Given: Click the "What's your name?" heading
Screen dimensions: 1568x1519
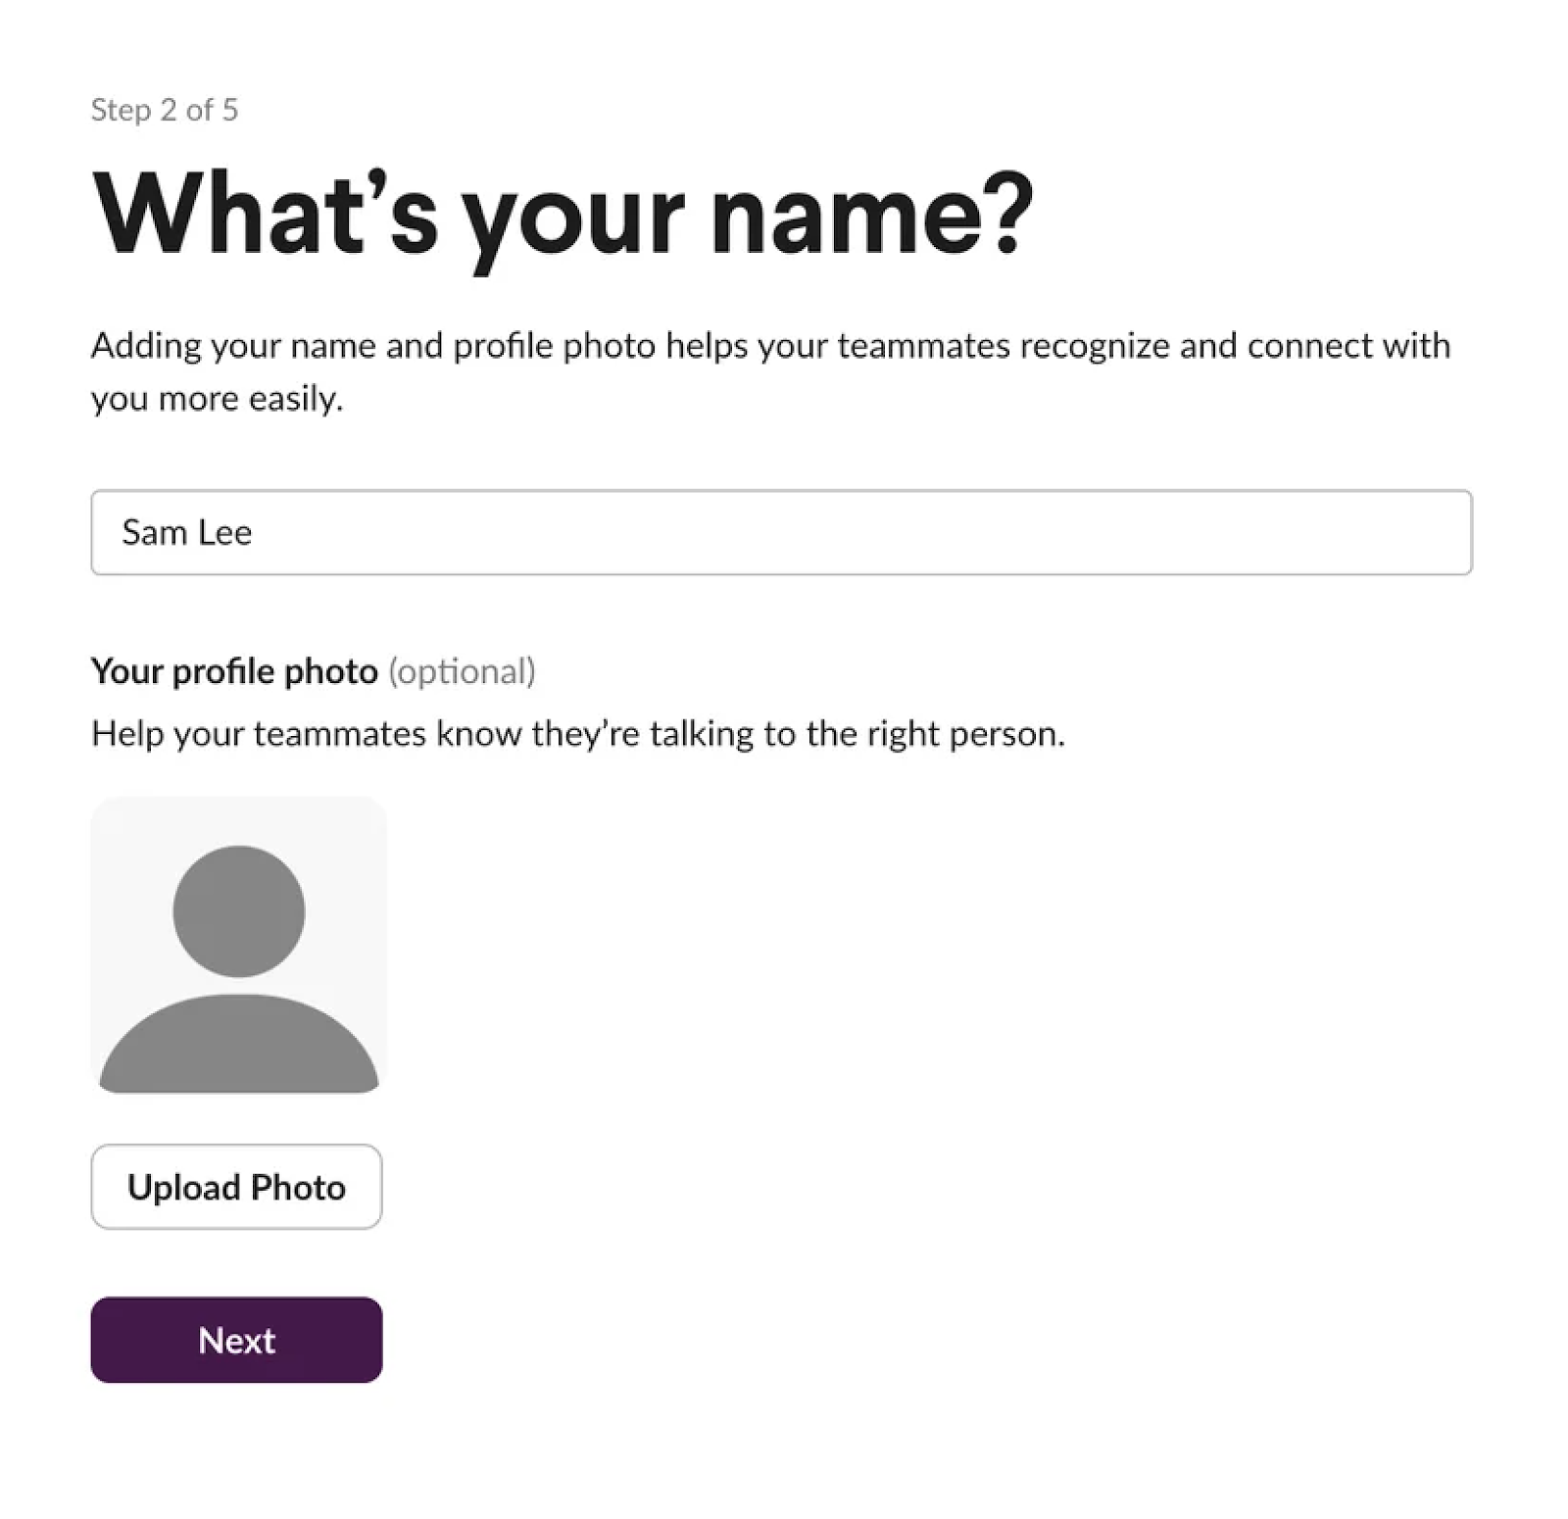Looking at the screenshot, I should point(562,216).
